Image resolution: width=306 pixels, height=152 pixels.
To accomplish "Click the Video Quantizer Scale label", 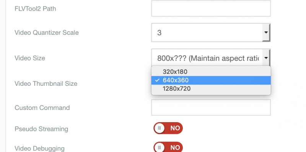I will (47, 33).
